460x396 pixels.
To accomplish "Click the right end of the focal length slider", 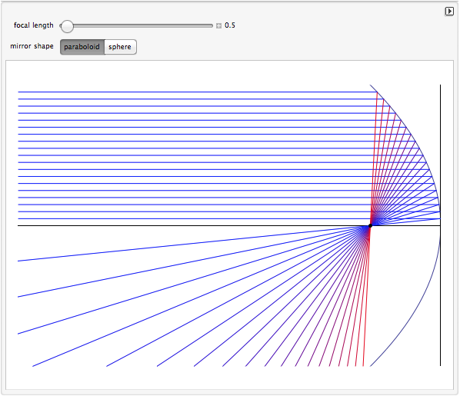I will [212, 26].
